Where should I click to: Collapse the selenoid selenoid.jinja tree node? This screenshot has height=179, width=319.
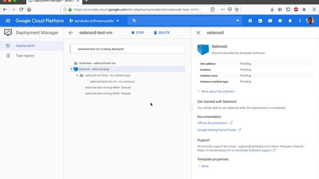tap(71, 69)
